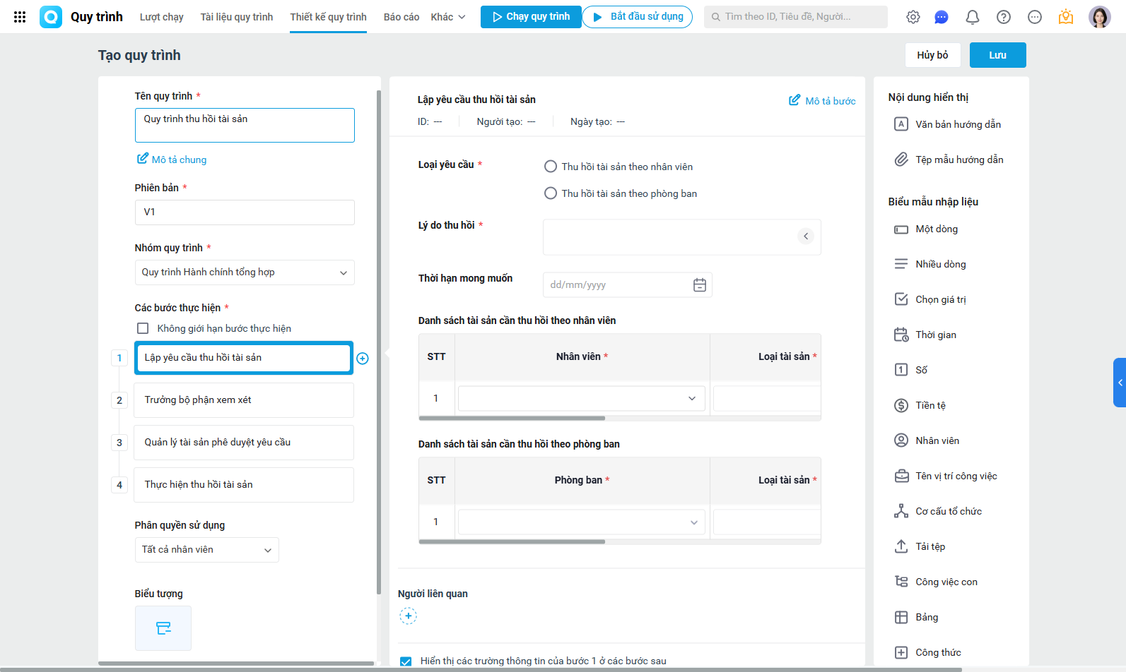1126x672 pixels.
Task: Click the Tên quy trình input field
Action: coord(245,125)
